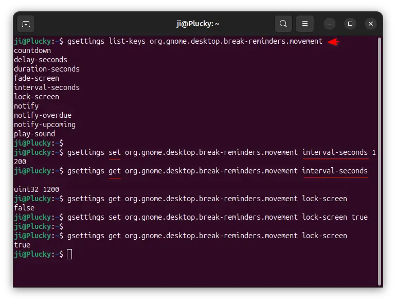Click the 'delay-seconds' output line
This screenshot has height=302, width=396.
click(x=41, y=60)
